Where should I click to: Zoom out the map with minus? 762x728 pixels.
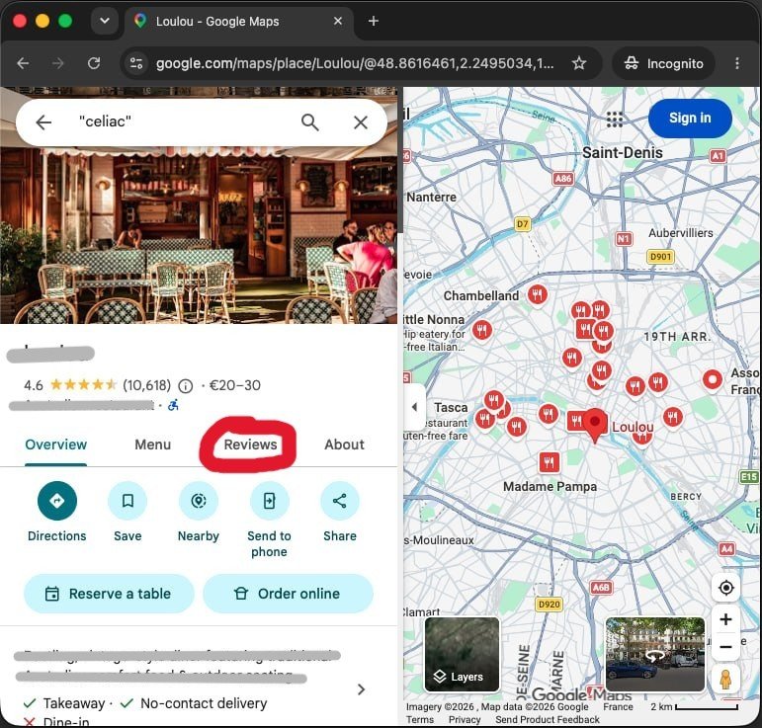click(725, 647)
